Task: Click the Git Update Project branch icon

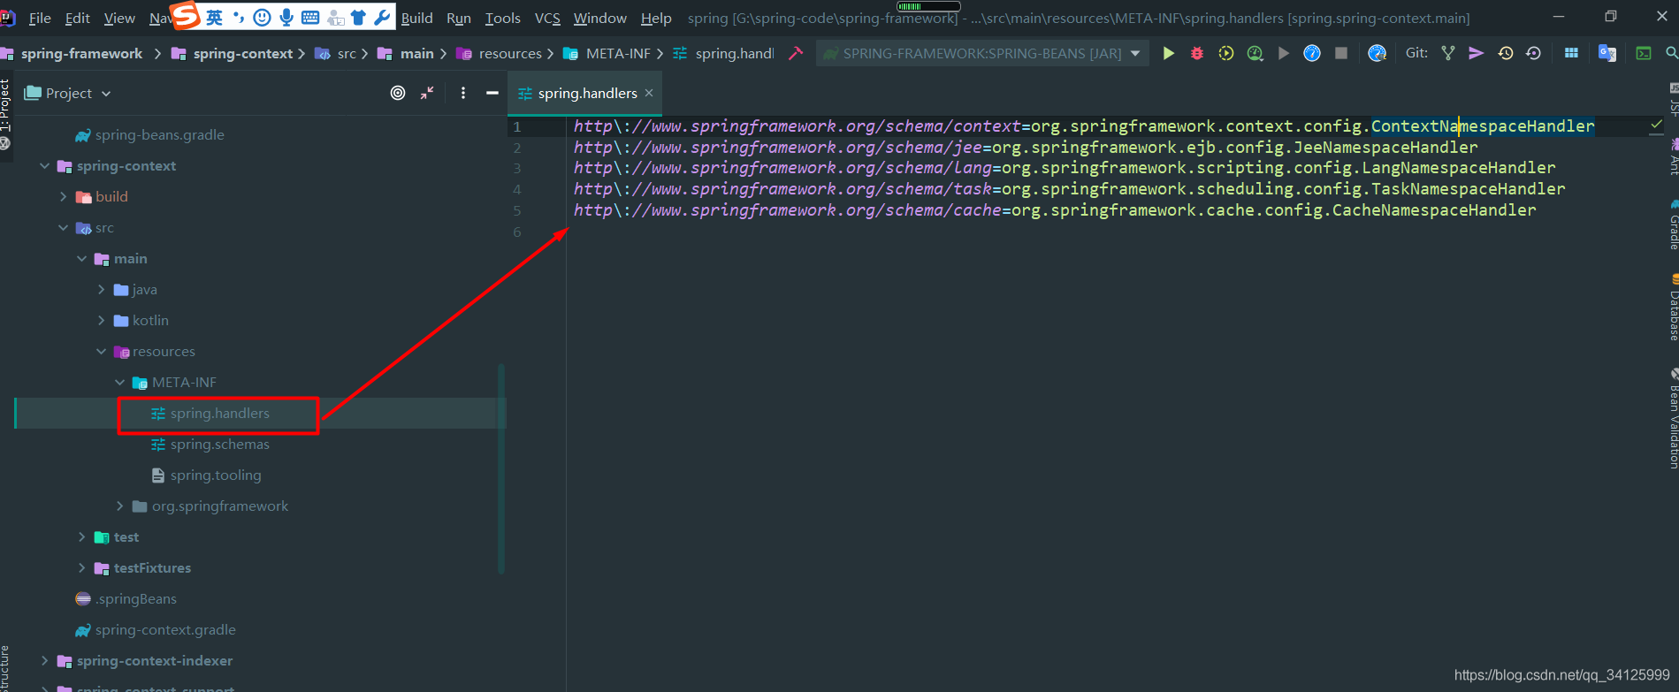Action: (x=1447, y=54)
